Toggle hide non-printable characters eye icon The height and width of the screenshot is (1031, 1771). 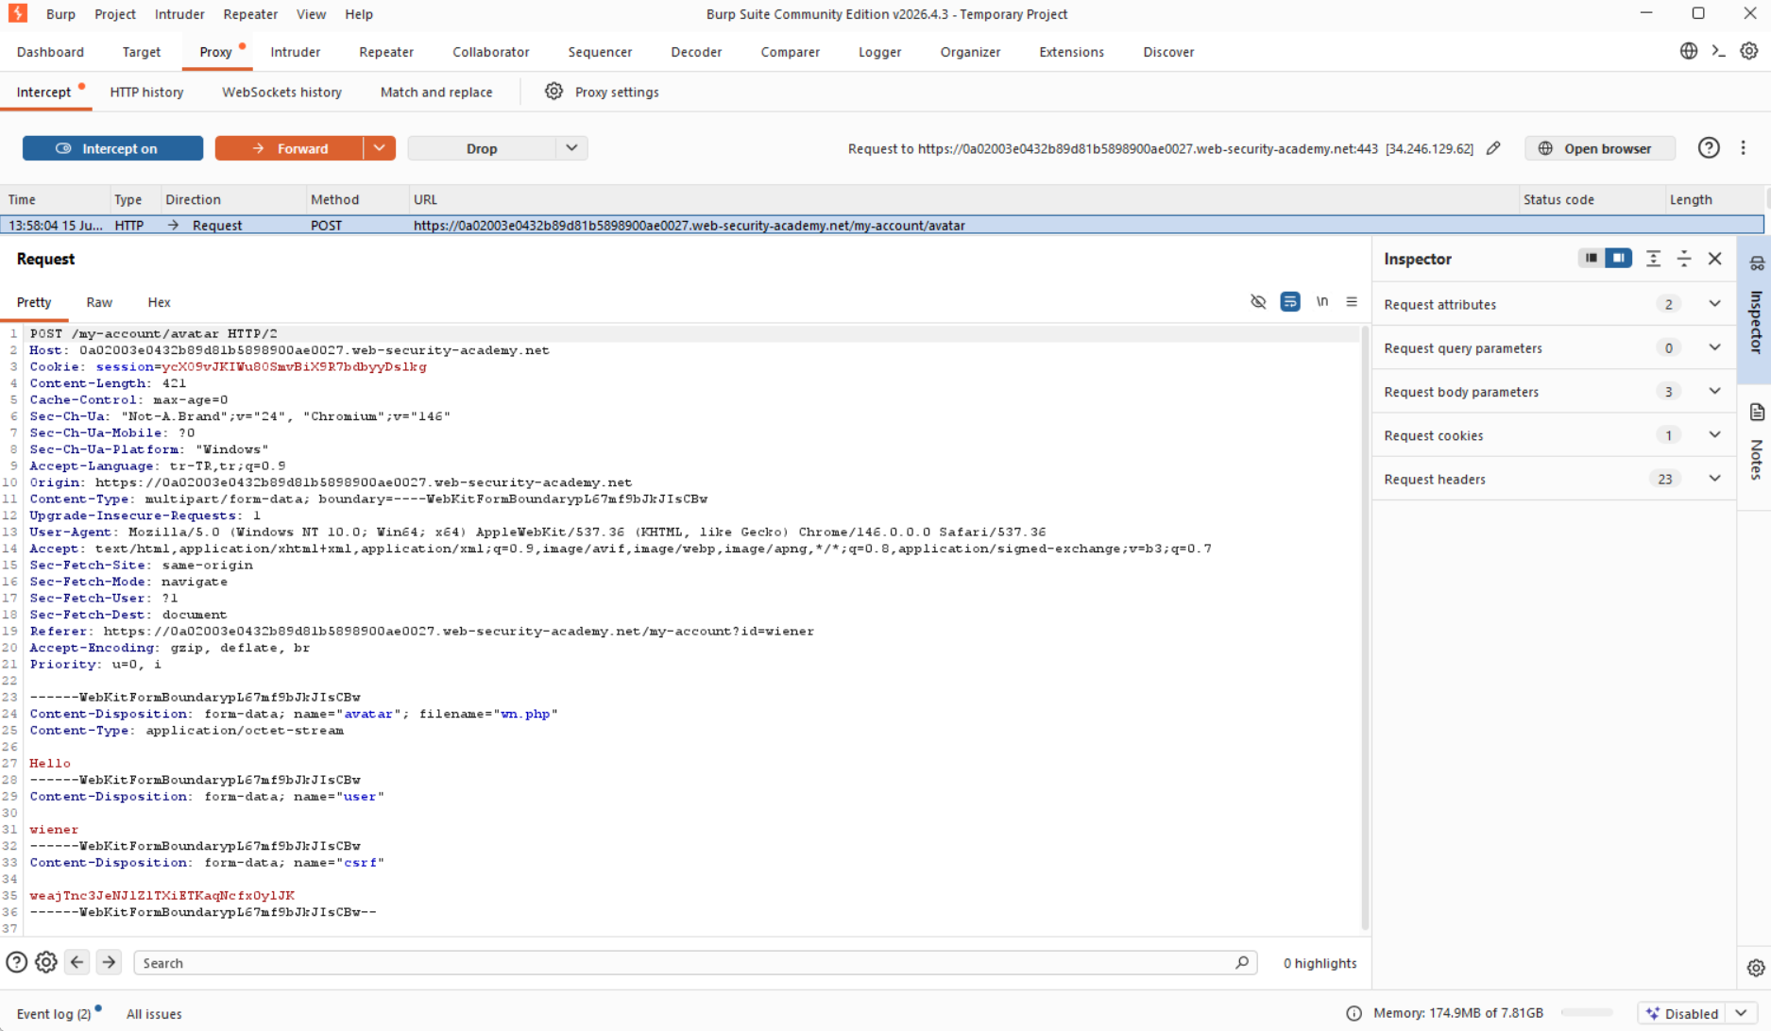click(1258, 302)
